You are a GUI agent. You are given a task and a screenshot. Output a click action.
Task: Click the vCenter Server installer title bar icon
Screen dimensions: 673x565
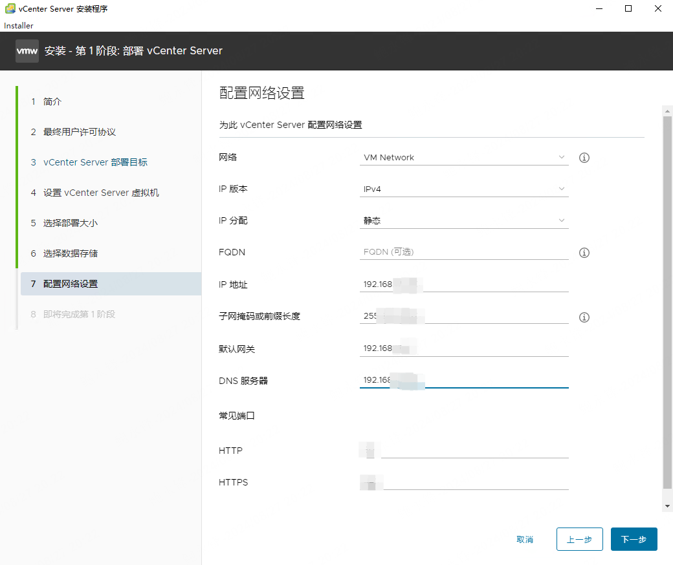coord(10,8)
